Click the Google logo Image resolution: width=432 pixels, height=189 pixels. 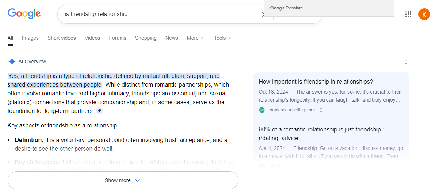[x=24, y=14]
